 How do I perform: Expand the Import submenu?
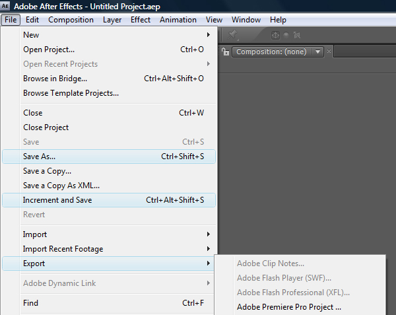click(x=109, y=234)
